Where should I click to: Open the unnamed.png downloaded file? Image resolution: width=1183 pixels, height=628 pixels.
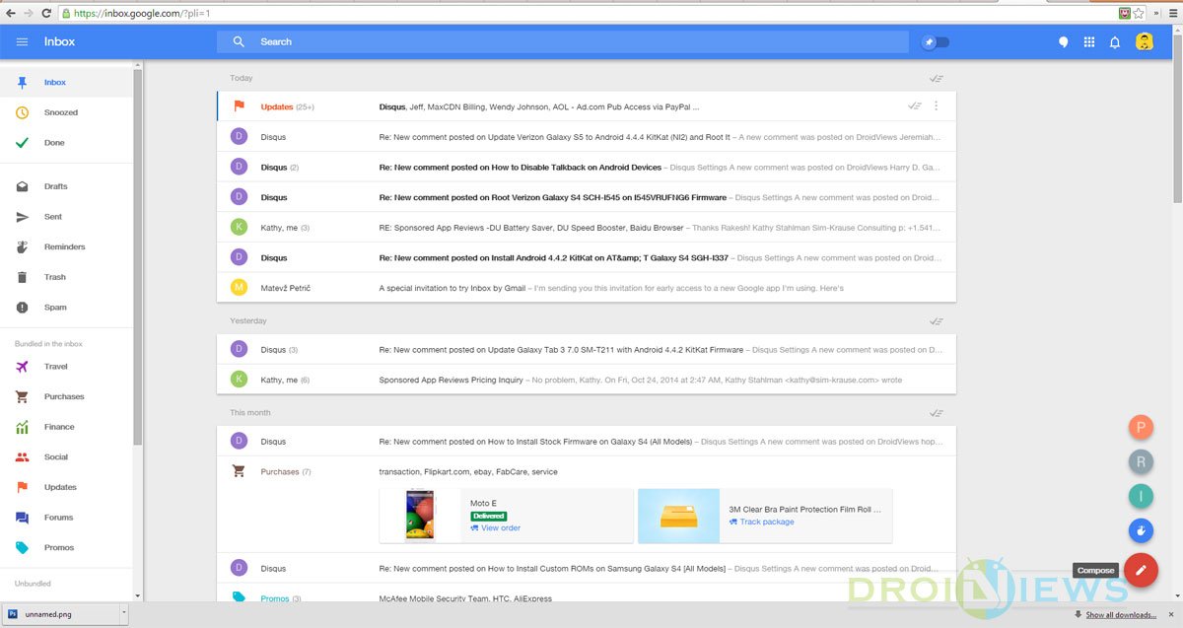coord(59,614)
